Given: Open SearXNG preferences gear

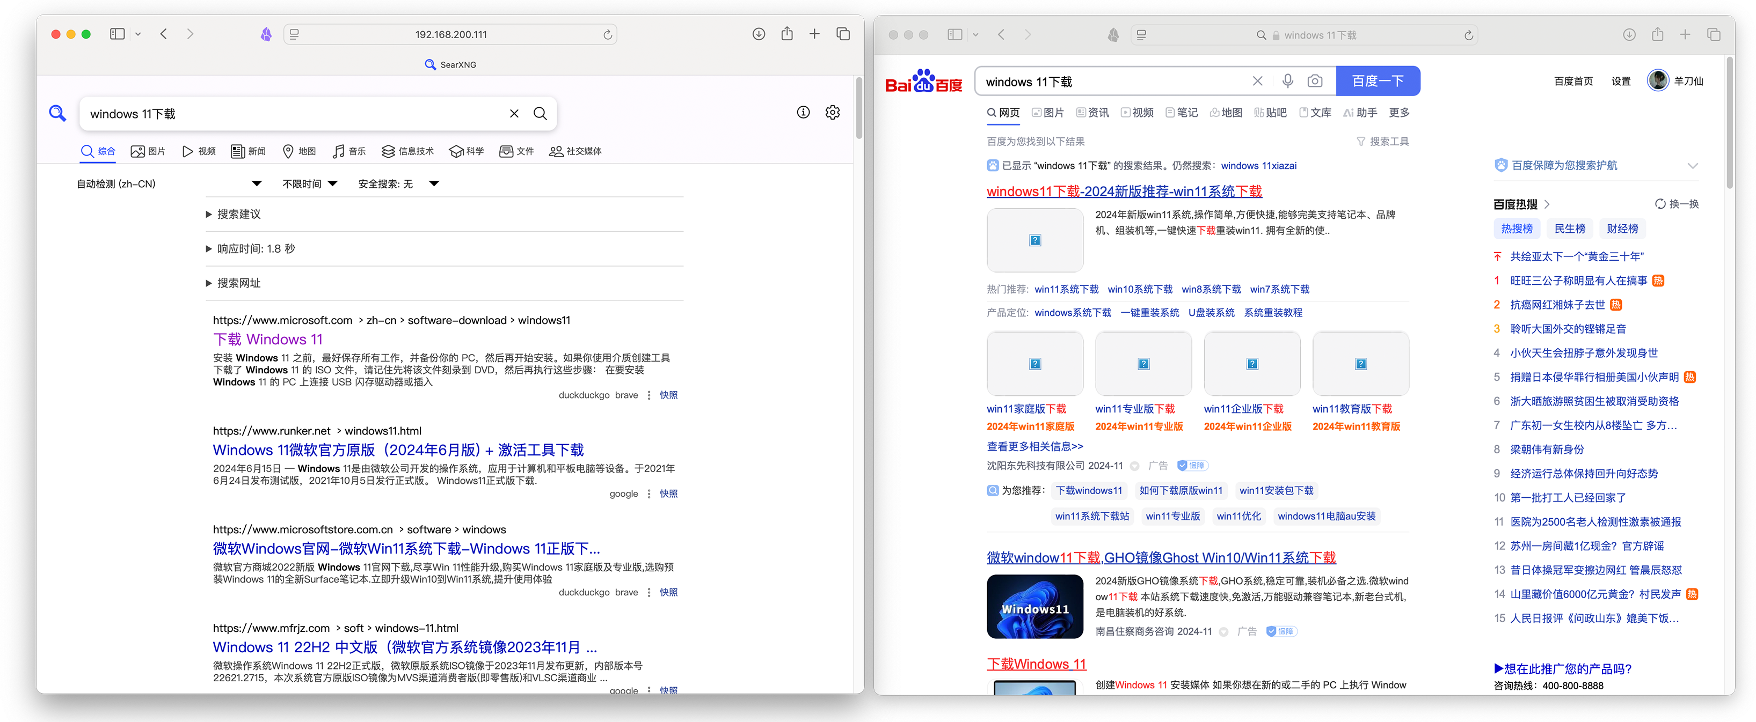Looking at the screenshot, I should [x=832, y=113].
